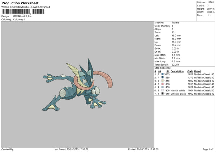Click the cream swatch for thread 1416
This screenshot has height=152, width=216.
(162, 81)
